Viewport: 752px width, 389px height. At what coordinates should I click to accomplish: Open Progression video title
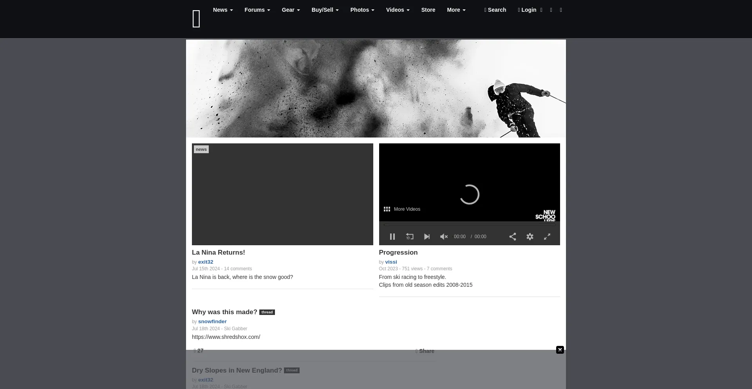(398, 253)
